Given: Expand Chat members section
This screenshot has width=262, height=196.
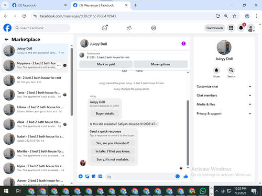Looking at the screenshot, I should pos(224,95).
